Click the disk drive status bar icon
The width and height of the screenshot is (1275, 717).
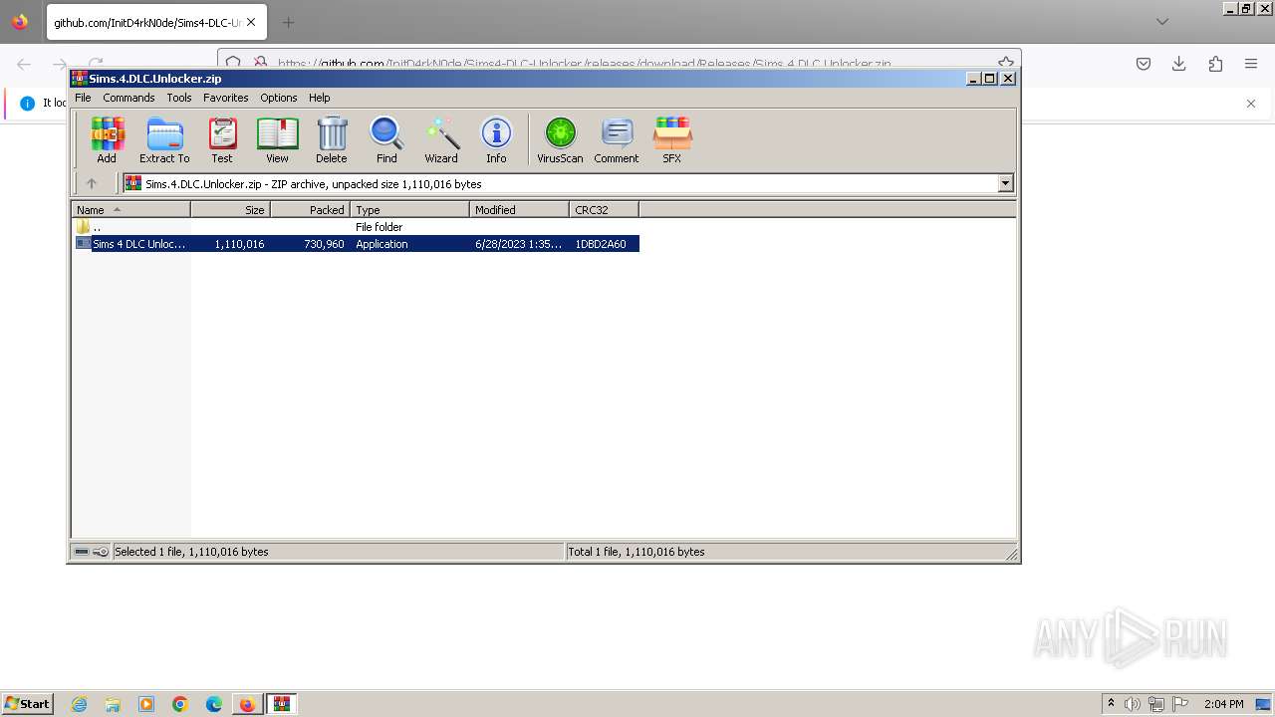pos(82,552)
